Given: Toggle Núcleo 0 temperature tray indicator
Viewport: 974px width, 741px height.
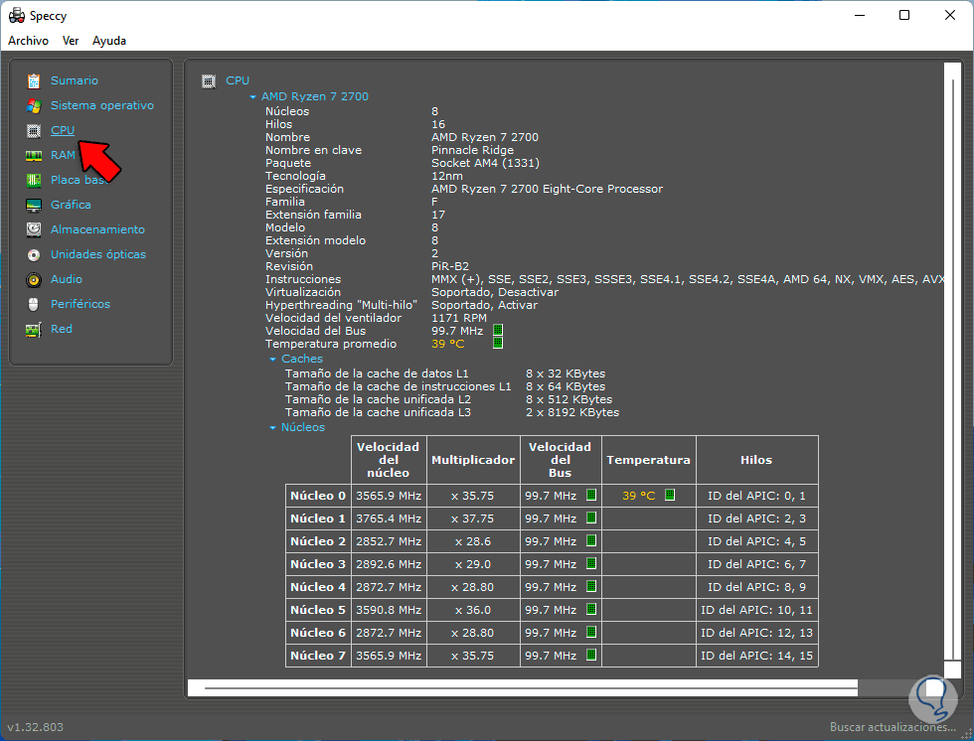Looking at the screenshot, I should pos(670,495).
